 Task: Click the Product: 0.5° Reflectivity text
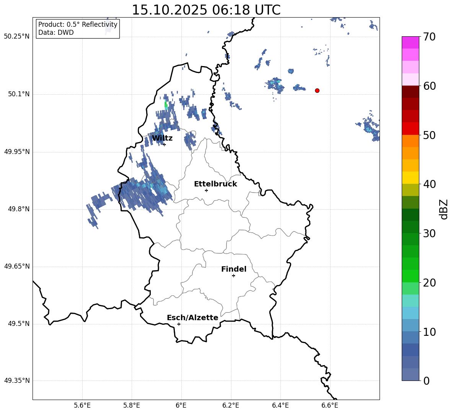(78, 24)
